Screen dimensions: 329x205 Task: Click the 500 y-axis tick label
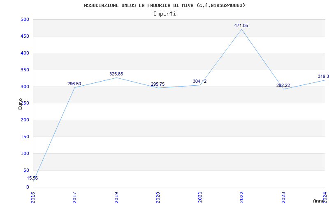tap(25, 20)
